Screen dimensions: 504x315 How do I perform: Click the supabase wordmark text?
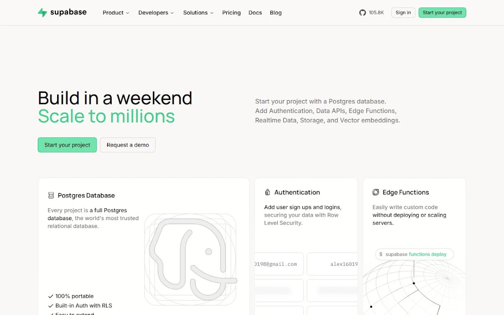click(68, 12)
